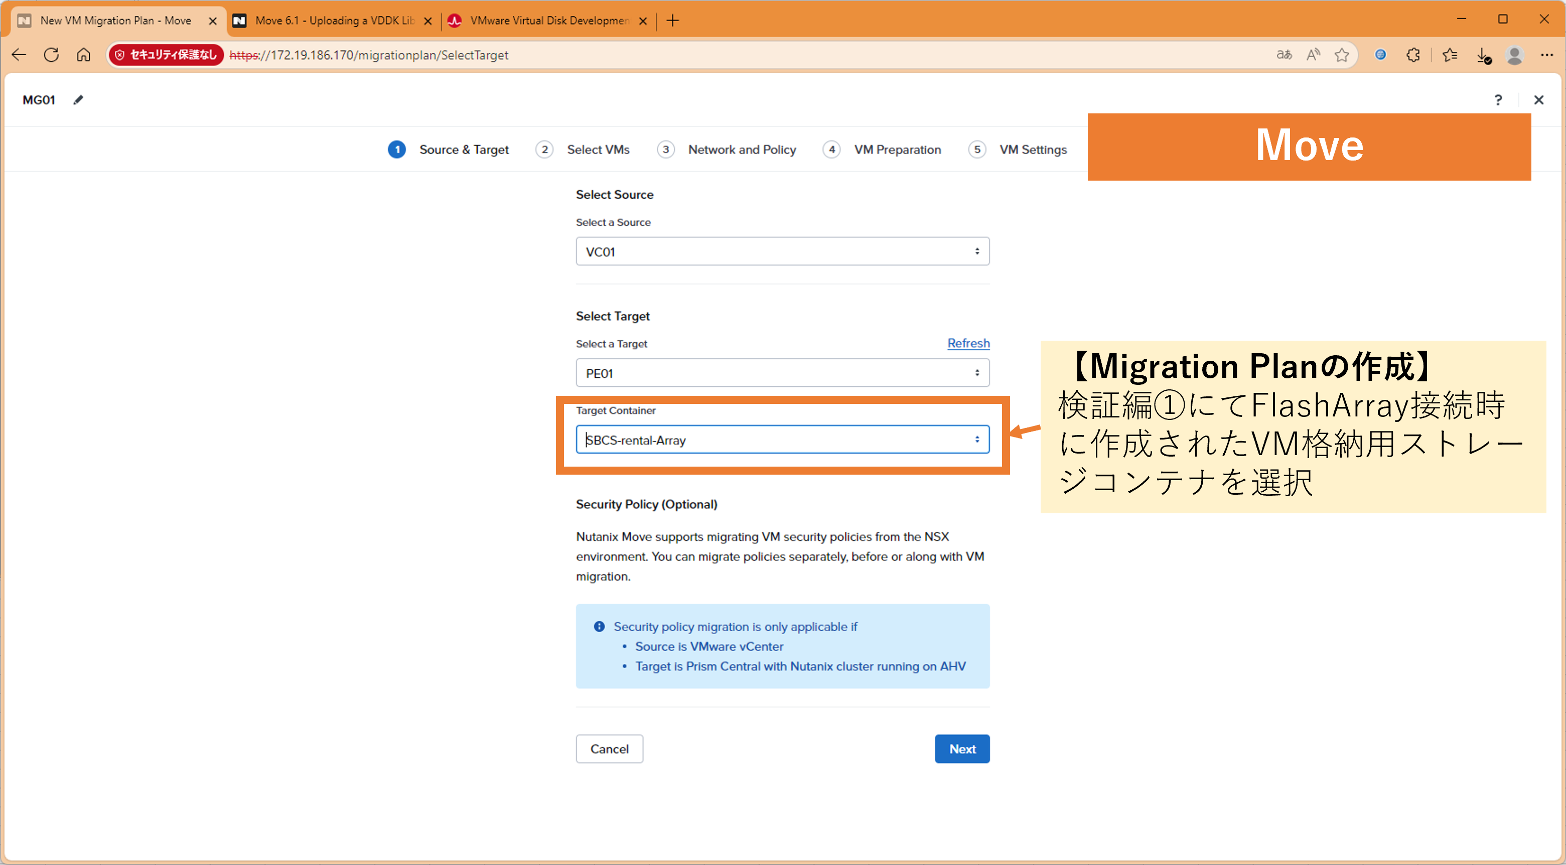1566x865 pixels.
Task: Open the translate page icon
Action: [x=1284, y=55]
